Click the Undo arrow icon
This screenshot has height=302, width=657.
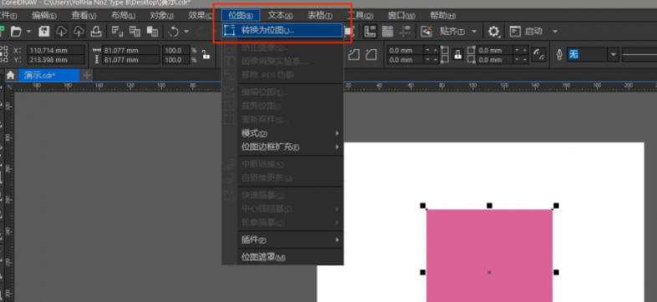point(174,32)
